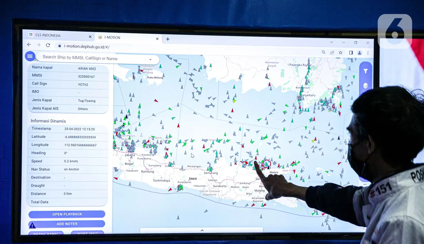Viewport: 424px width, 244px height.
Task: Click the Pulau Belitung label on the map
Action: [155, 78]
